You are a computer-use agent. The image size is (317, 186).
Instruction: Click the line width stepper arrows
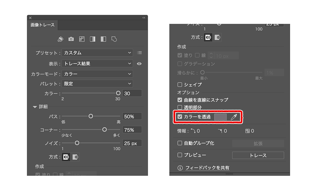coord(211,55)
